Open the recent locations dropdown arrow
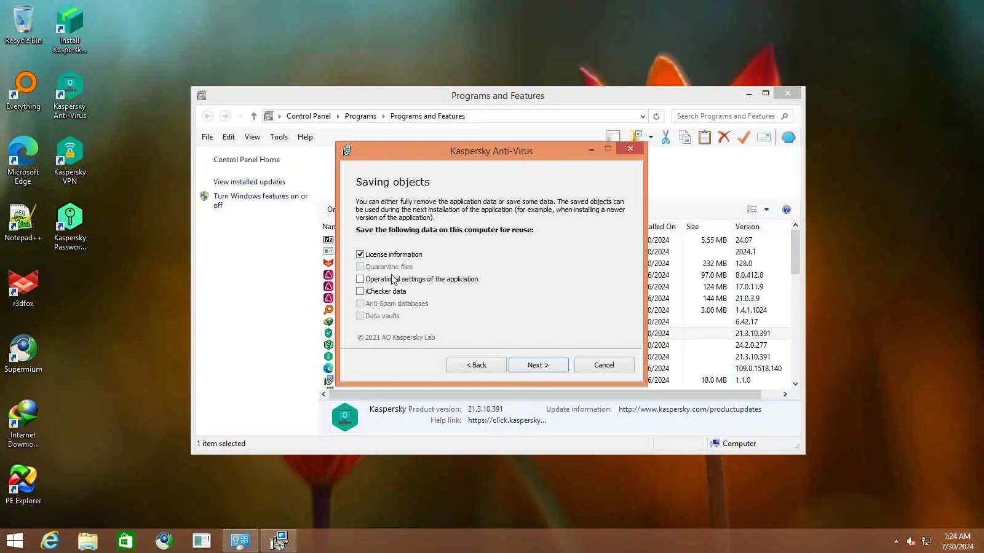This screenshot has width=984, height=553. click(x=239, y=116)
